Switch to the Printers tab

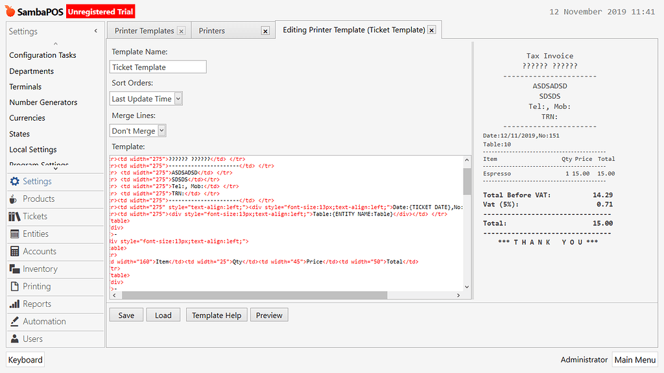coord(212,30)
